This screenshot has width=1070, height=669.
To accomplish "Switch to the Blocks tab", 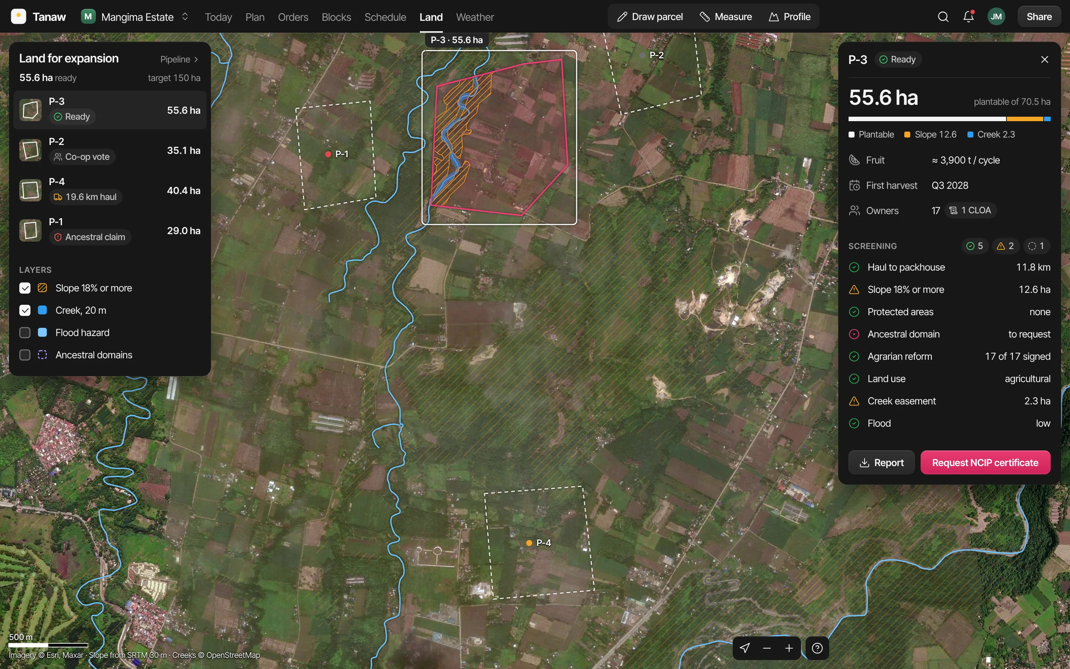I will (x=336, y=17).
